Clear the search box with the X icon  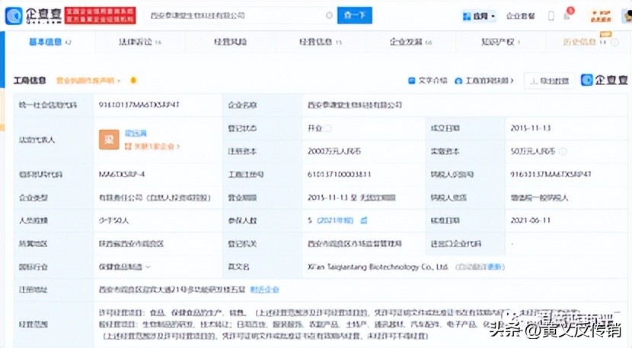(x=329, y=15)
